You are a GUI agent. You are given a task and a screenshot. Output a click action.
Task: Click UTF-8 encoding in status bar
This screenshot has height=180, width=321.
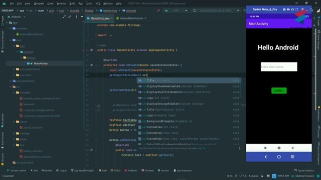pyautogui.click(x=243, y=176)
